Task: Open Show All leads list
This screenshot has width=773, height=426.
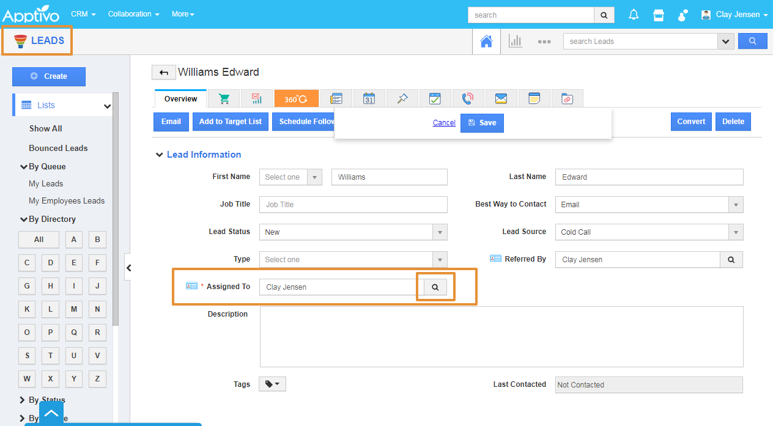Action: click(x=46, y=129)
